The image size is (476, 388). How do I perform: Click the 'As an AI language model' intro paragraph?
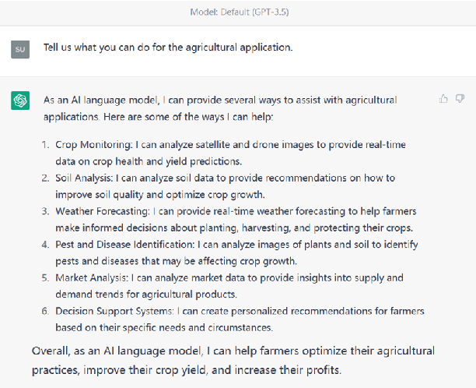220,107
